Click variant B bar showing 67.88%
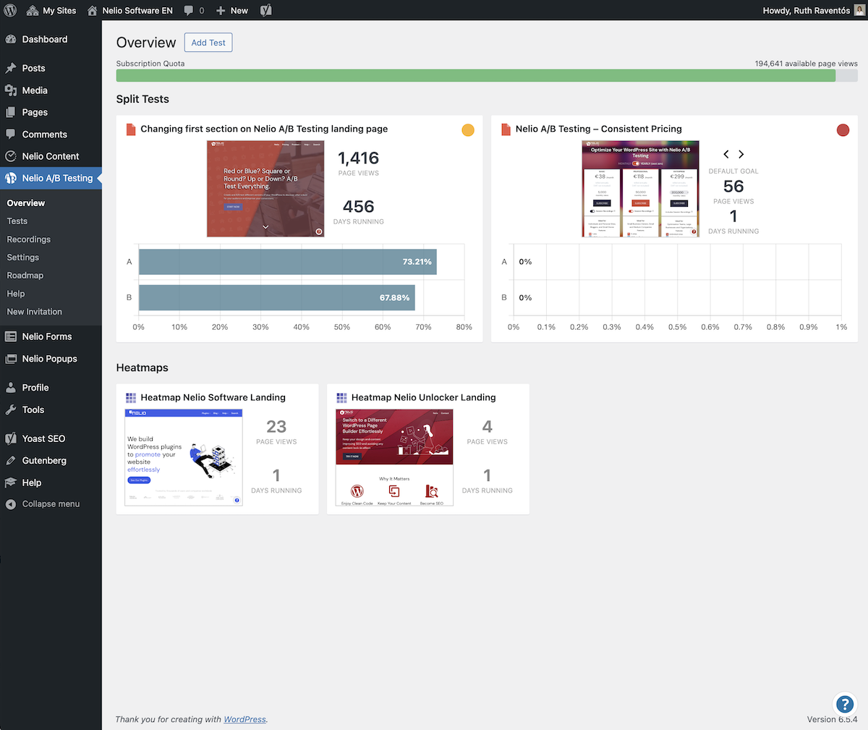Screen dimensions: 868x730 [277, 297]
